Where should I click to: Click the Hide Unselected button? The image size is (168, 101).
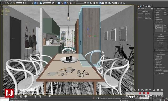[x=161, y=39]
